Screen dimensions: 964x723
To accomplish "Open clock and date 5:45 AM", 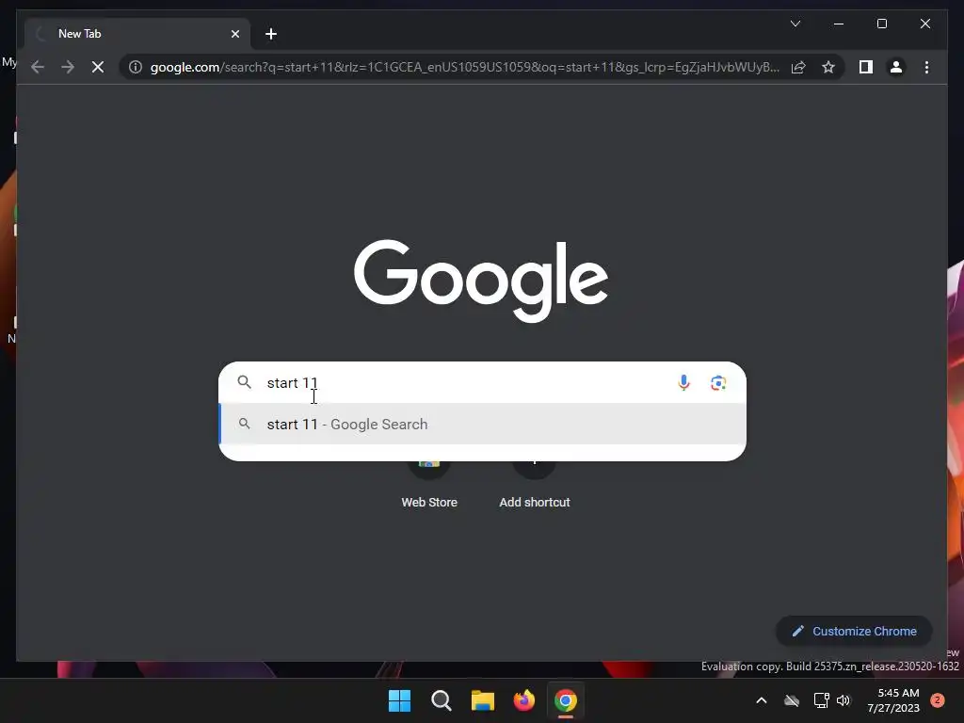I will coord(893,700).
